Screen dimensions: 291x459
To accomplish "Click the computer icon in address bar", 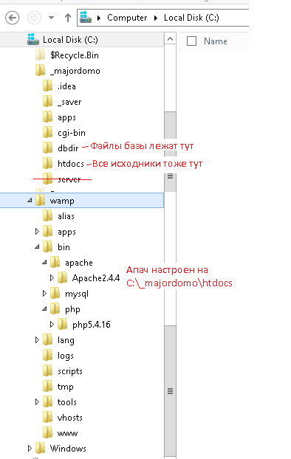I will [x=86, y=18].
